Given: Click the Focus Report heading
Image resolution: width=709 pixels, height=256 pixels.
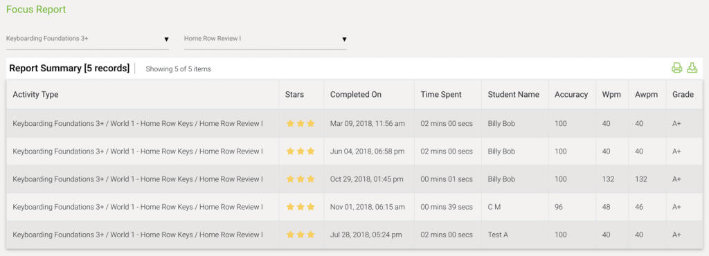Looking at the screenshot, I should 36,9.
